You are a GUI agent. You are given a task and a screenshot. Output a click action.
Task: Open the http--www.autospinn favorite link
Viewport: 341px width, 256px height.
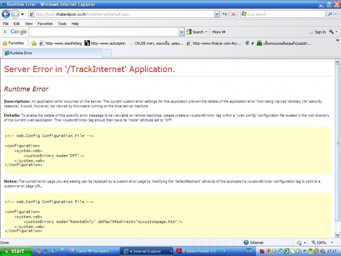coord(105,43)
